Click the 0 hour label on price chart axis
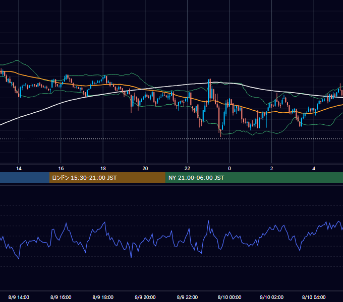Image resolution: width=343 pixels, height=302 pixels. click(x=230, y=169)
